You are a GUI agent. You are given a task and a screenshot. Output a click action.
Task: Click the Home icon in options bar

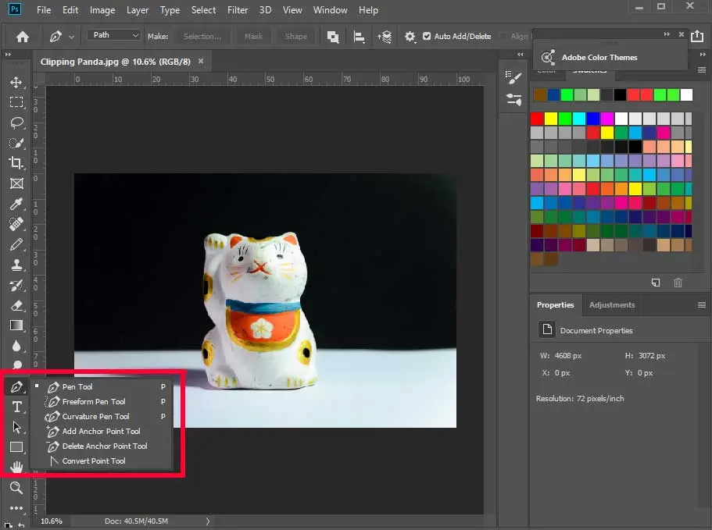pos(22,36)
